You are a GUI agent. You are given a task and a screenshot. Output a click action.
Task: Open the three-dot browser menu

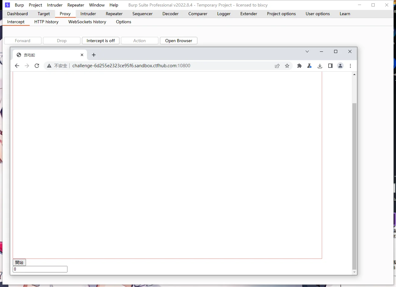pyautogui.click(x=350, y=66)
